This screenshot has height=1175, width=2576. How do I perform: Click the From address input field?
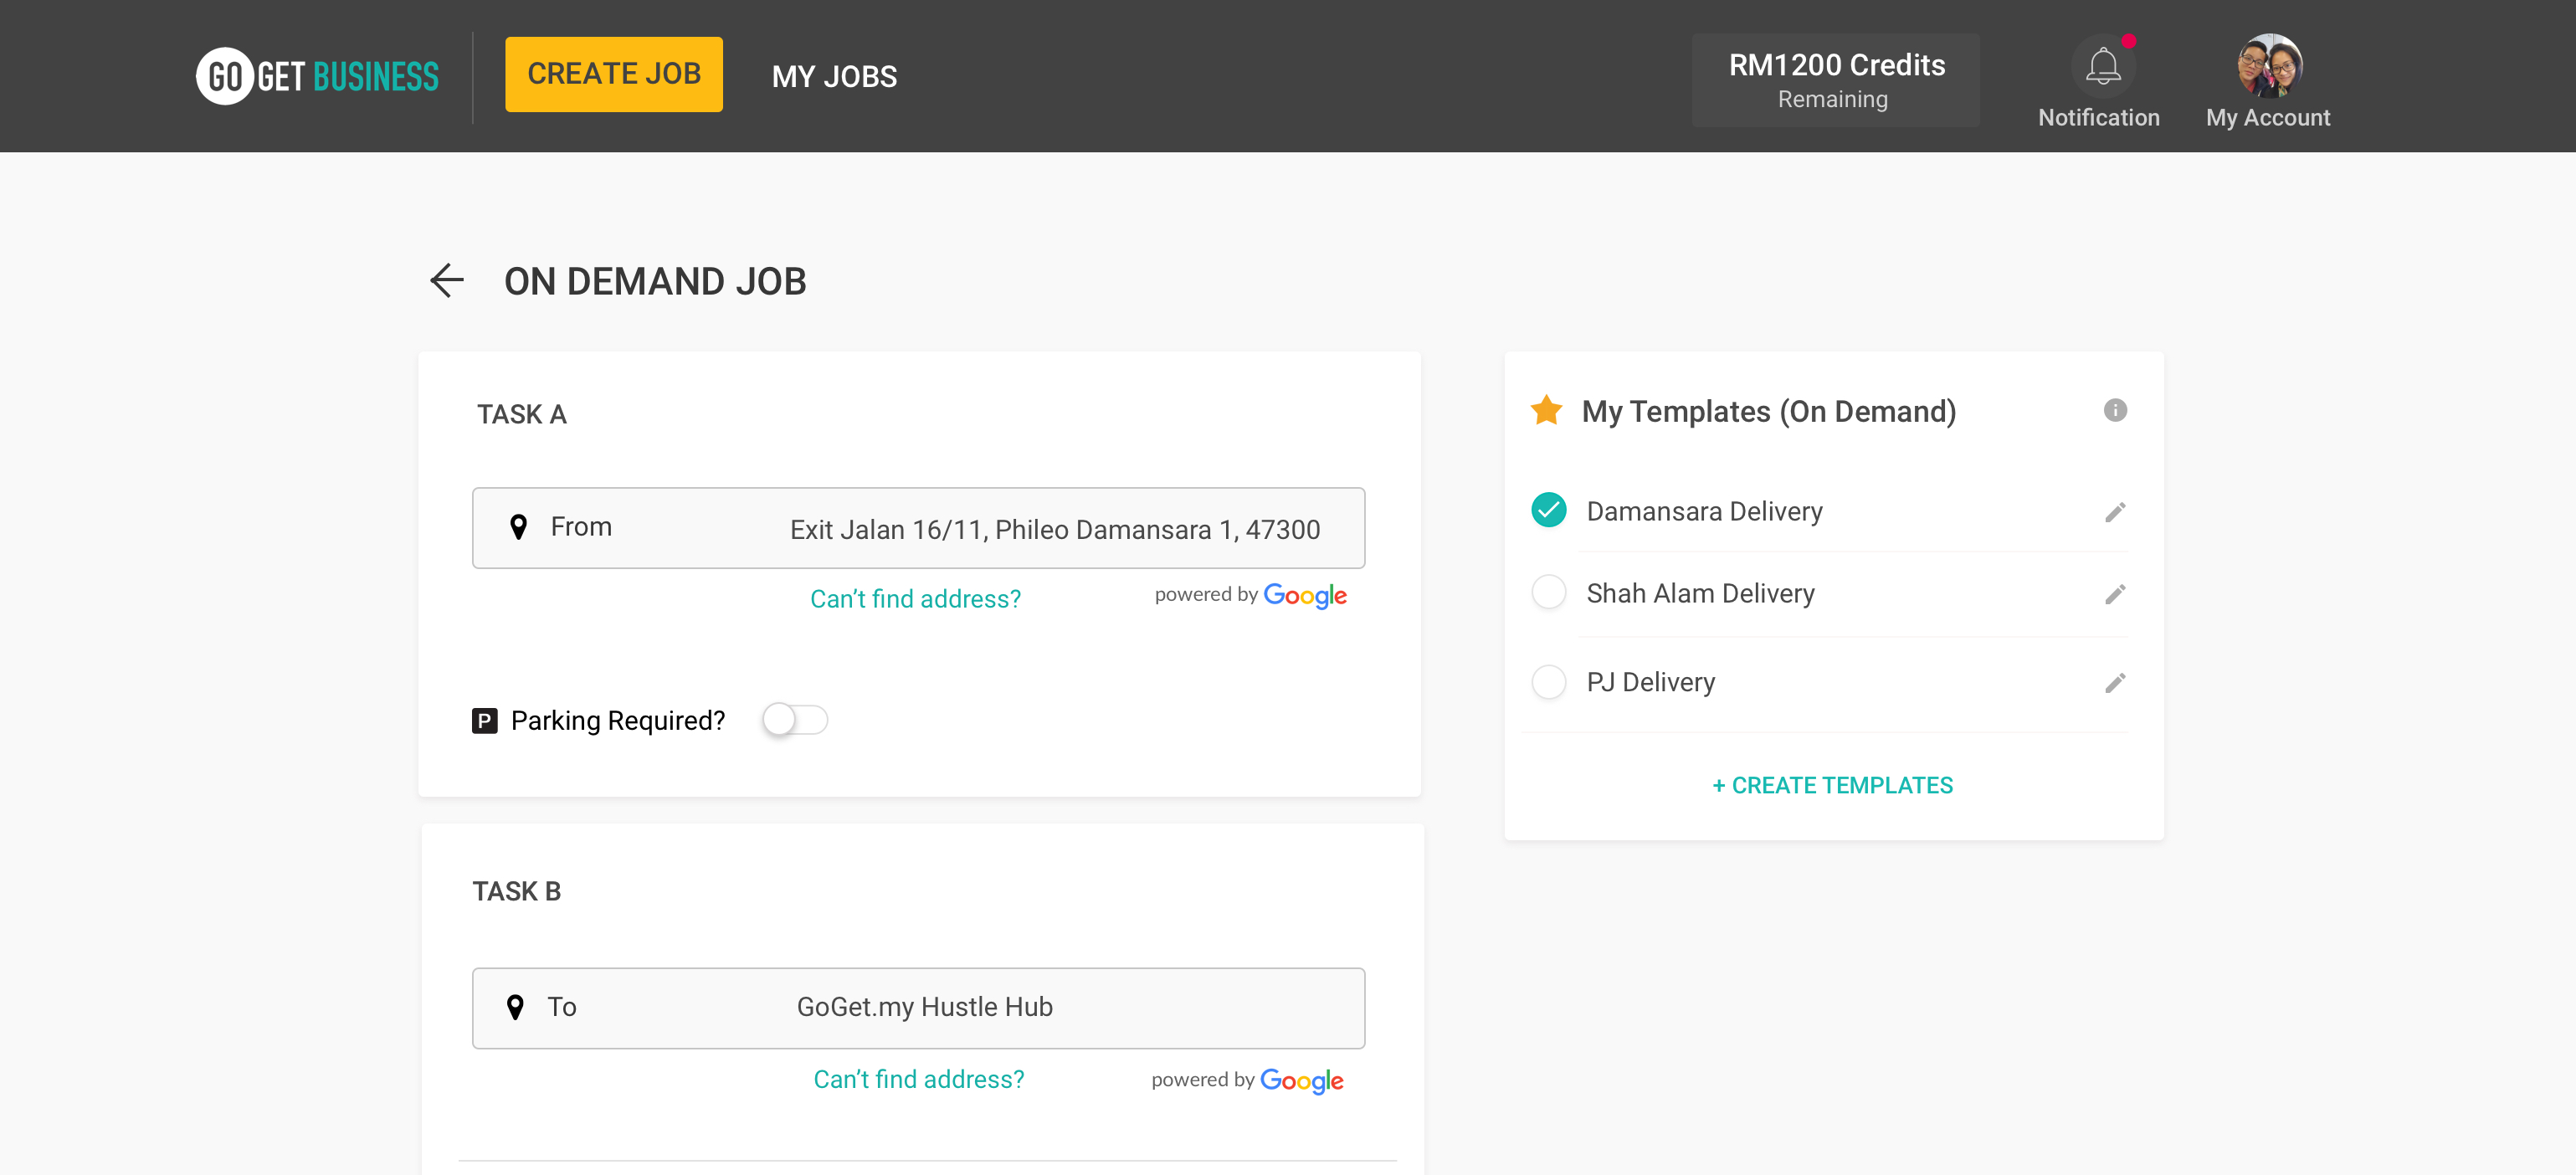(x=1054, y=529)
